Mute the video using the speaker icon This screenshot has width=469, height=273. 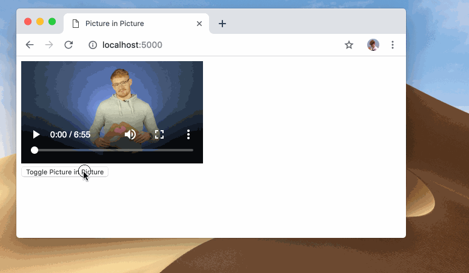pyautogui.click(x=130, y=134)
